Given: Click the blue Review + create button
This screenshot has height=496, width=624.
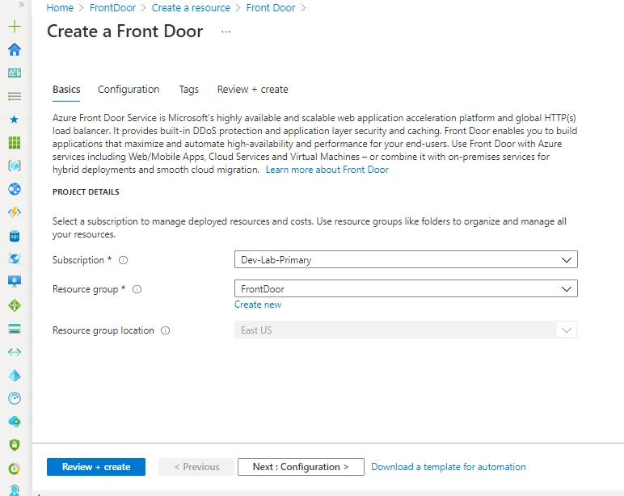Looking at the screenshot, I should 96,467.
